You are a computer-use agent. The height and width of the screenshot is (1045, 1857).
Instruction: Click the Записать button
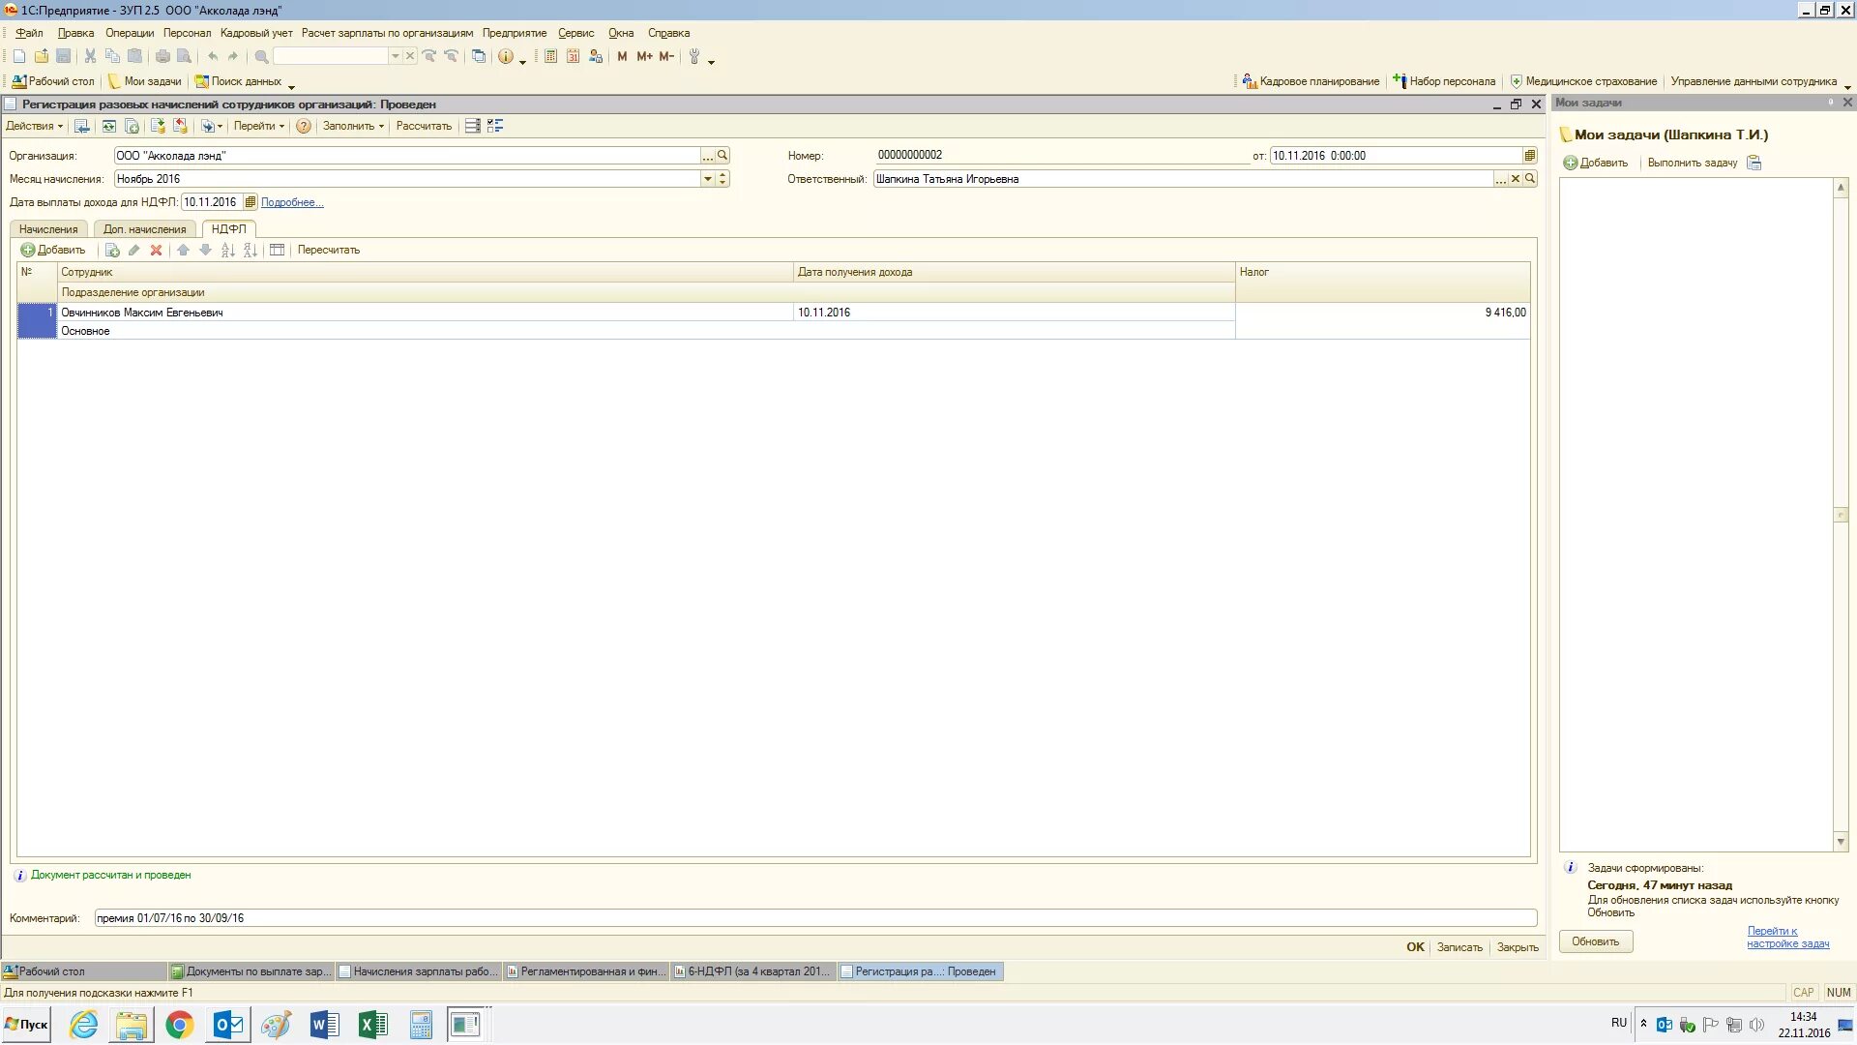point(1459,947)
